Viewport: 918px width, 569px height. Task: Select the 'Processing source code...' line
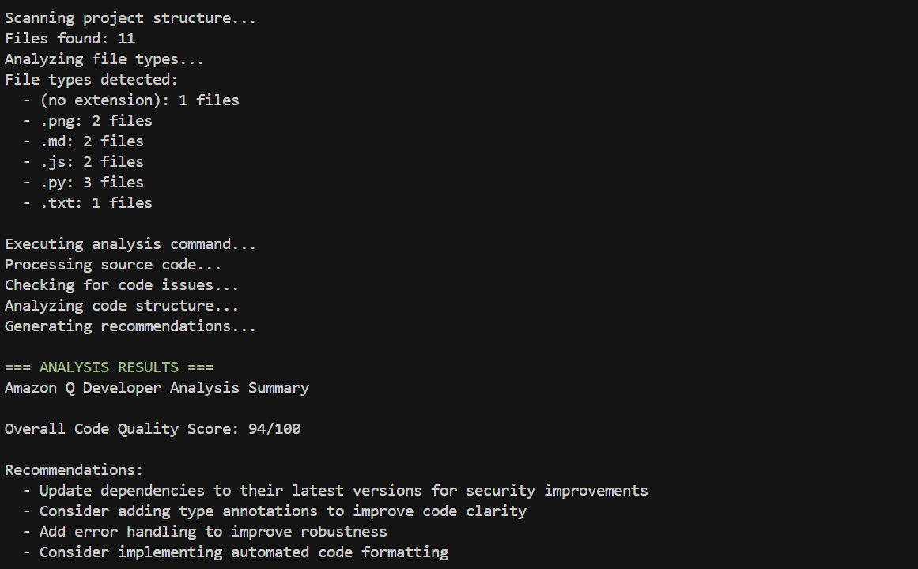coord(113,265)
